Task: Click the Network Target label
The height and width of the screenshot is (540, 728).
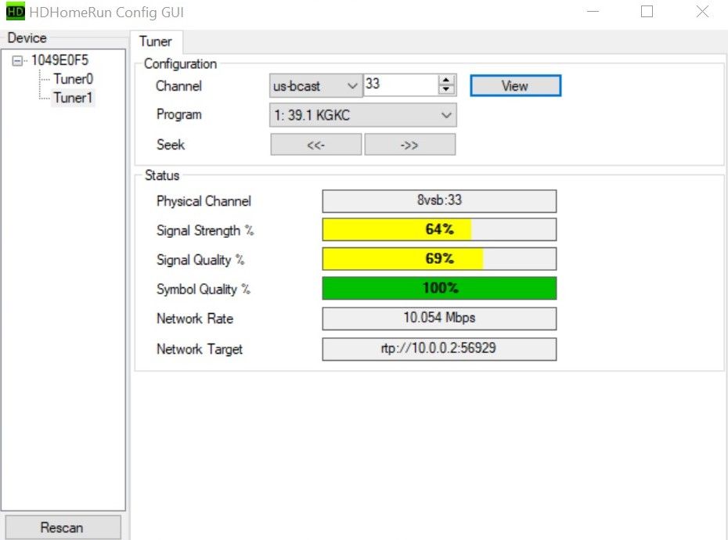Action: tap(199, 349)
